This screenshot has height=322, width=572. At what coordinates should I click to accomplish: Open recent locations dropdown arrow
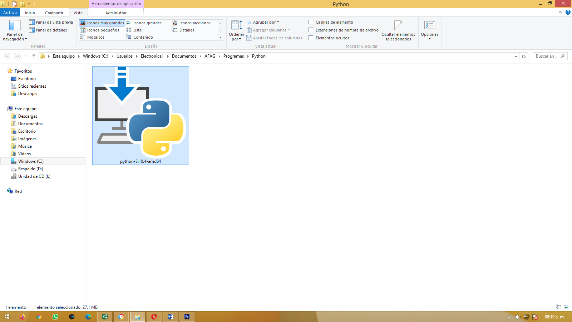coord(26,56)
